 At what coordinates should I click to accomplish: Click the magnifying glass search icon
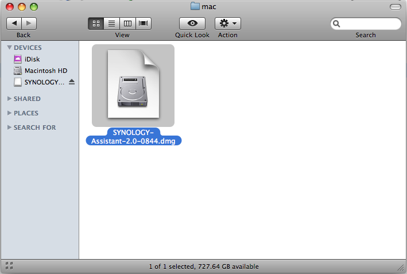point(336,24)
